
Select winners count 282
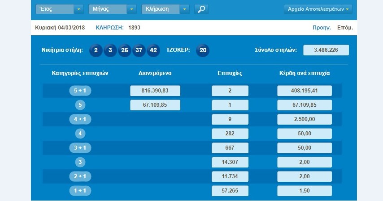tap(230, 134)
